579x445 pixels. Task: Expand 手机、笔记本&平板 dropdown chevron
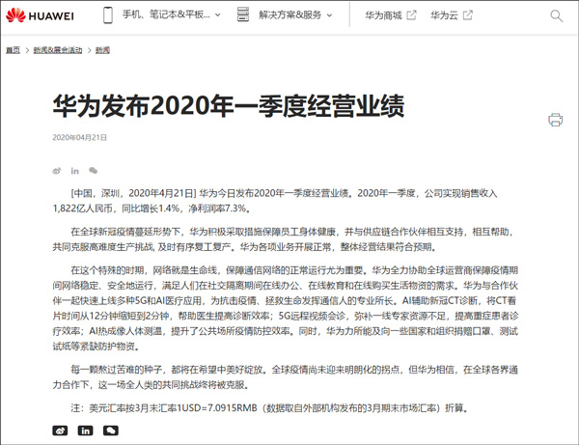click(218, 15)
